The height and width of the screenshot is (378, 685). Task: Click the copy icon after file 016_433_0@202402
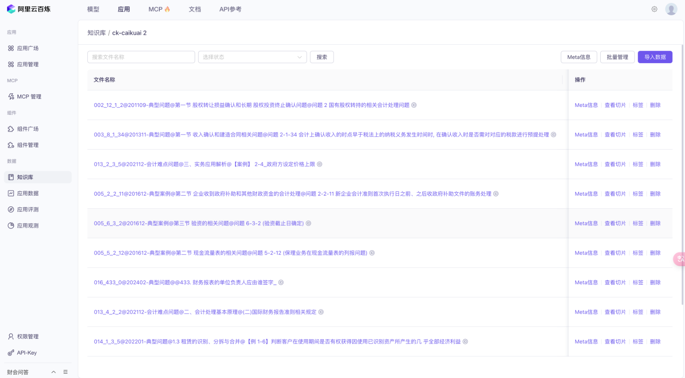(281, 283)
